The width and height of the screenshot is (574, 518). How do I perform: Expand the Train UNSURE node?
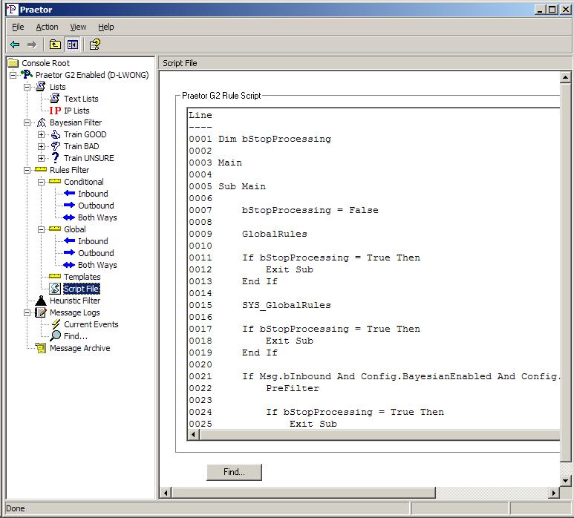(42, 158)
